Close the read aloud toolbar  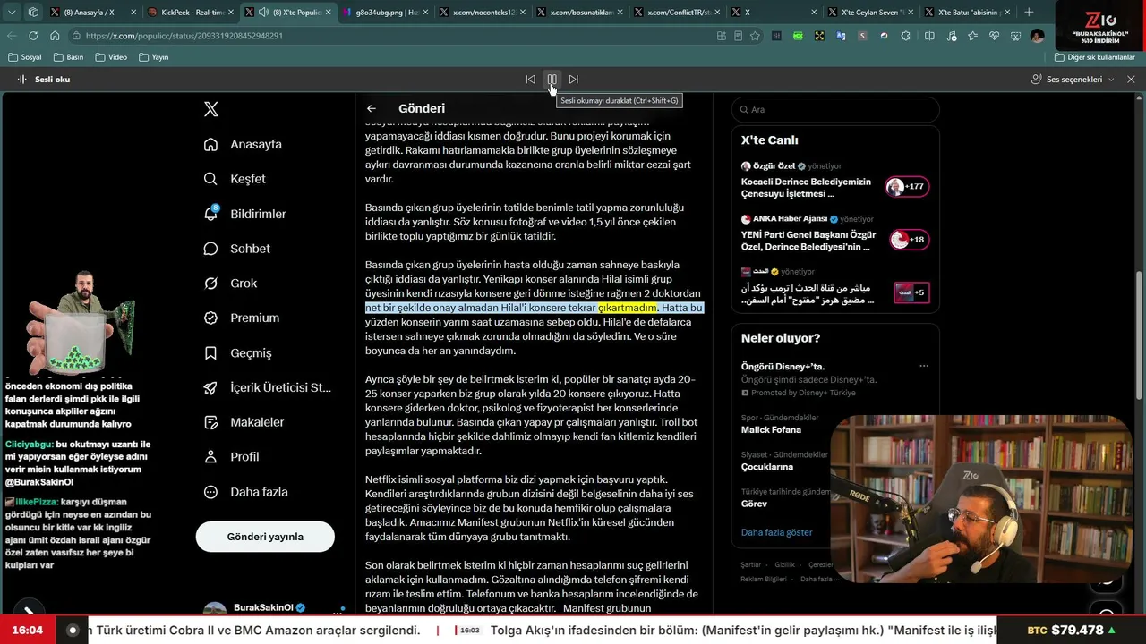click(x=1131, y=79)
